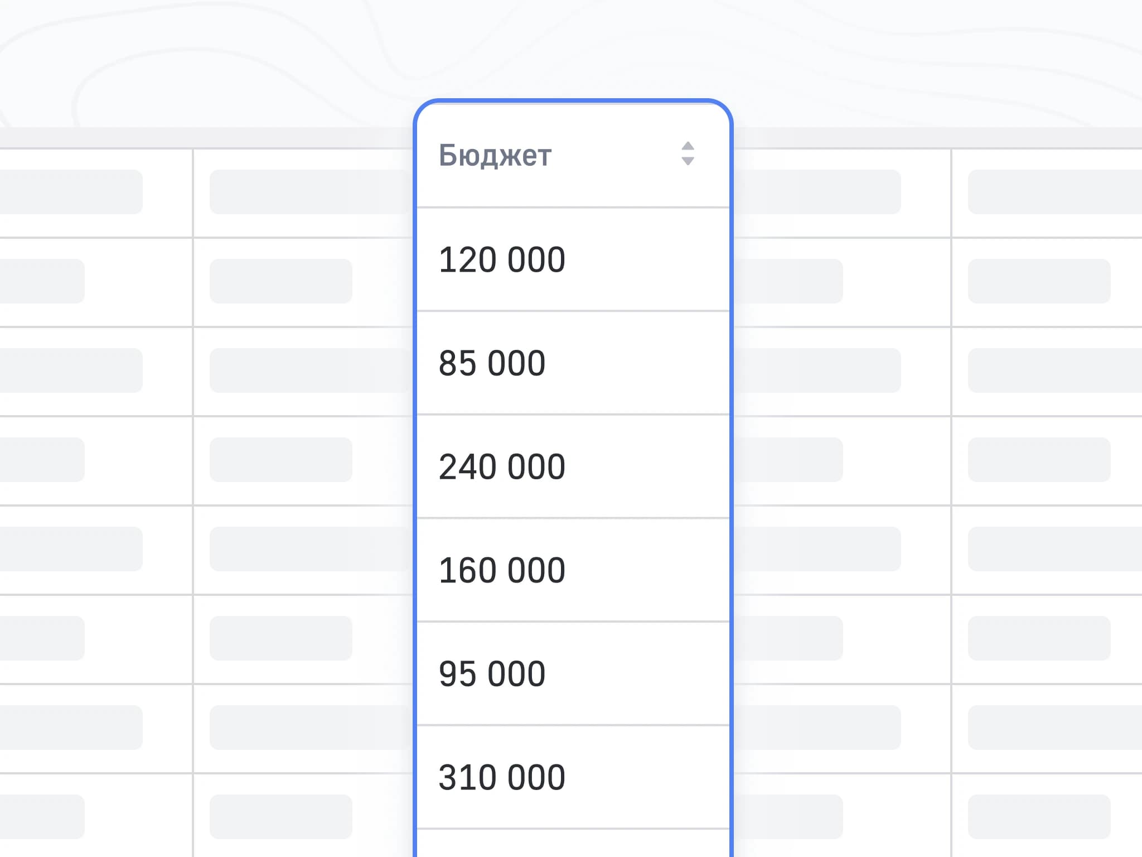The image size is (1142, 857).
Task: Open the 240 000 budget cell
Action: (x=573, y=466)
